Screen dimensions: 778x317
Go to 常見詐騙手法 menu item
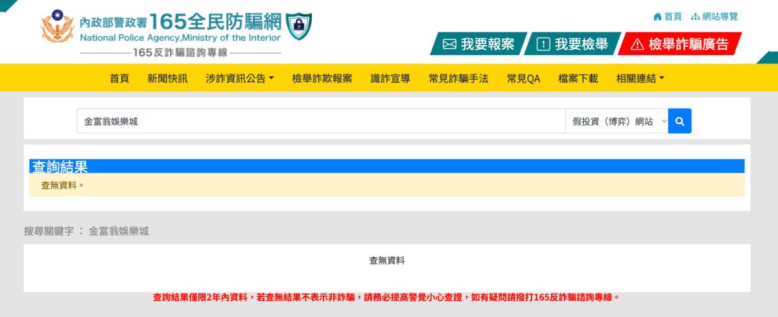458,78
